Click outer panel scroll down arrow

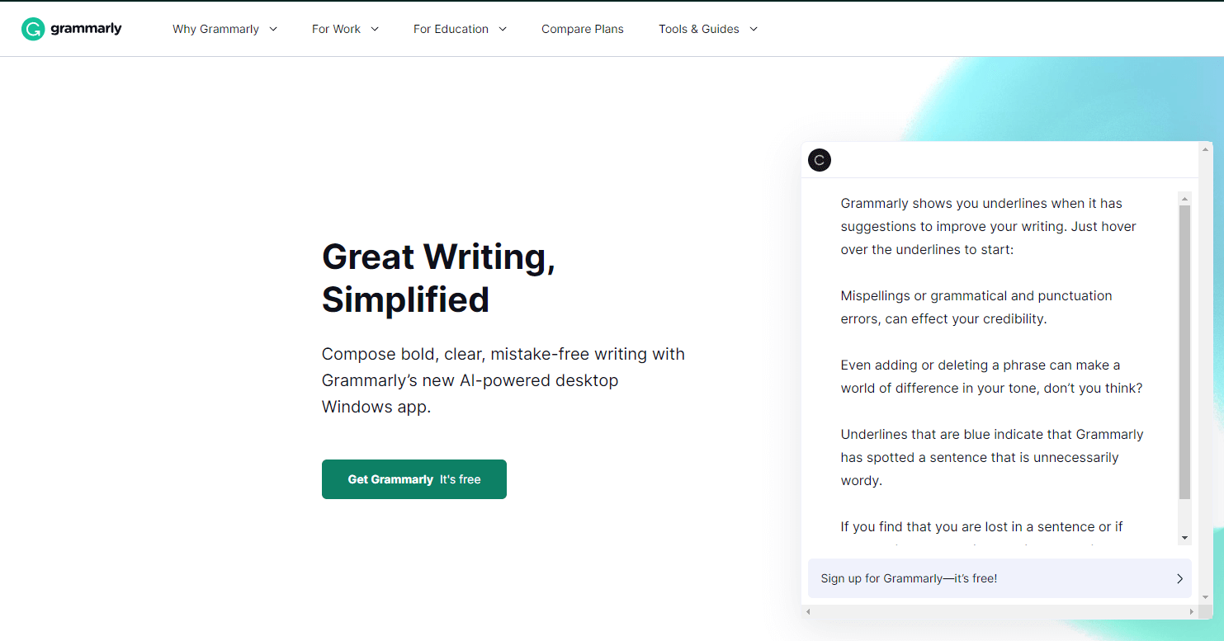point(1207,596)
